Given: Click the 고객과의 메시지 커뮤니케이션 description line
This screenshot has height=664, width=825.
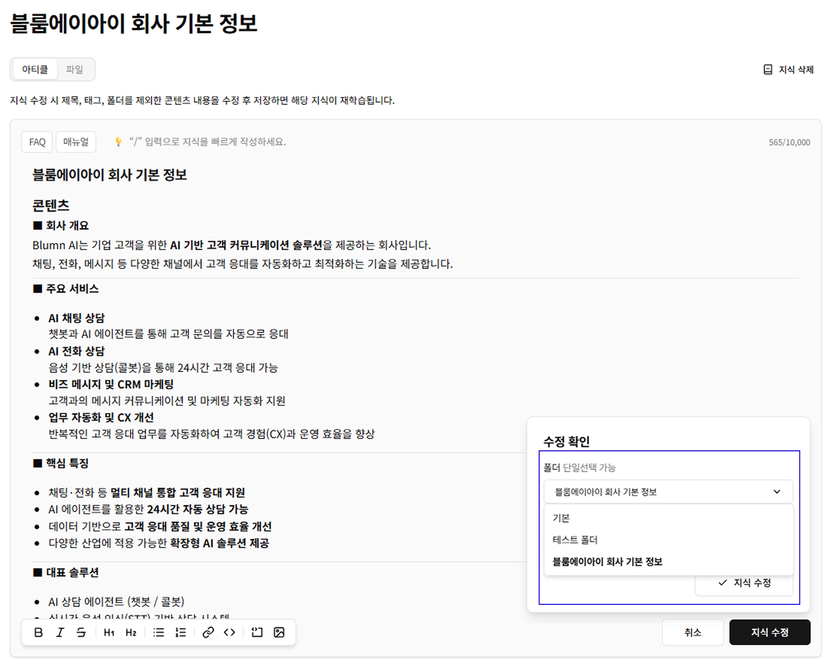Looking at the screenshot, I should tap(167, 401).
